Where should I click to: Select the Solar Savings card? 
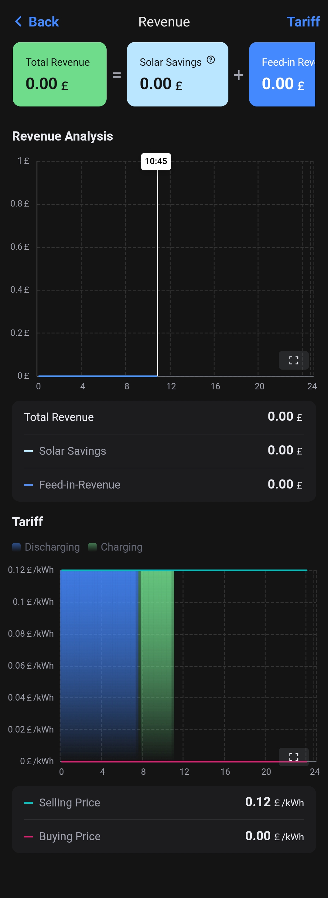[178, 74]
